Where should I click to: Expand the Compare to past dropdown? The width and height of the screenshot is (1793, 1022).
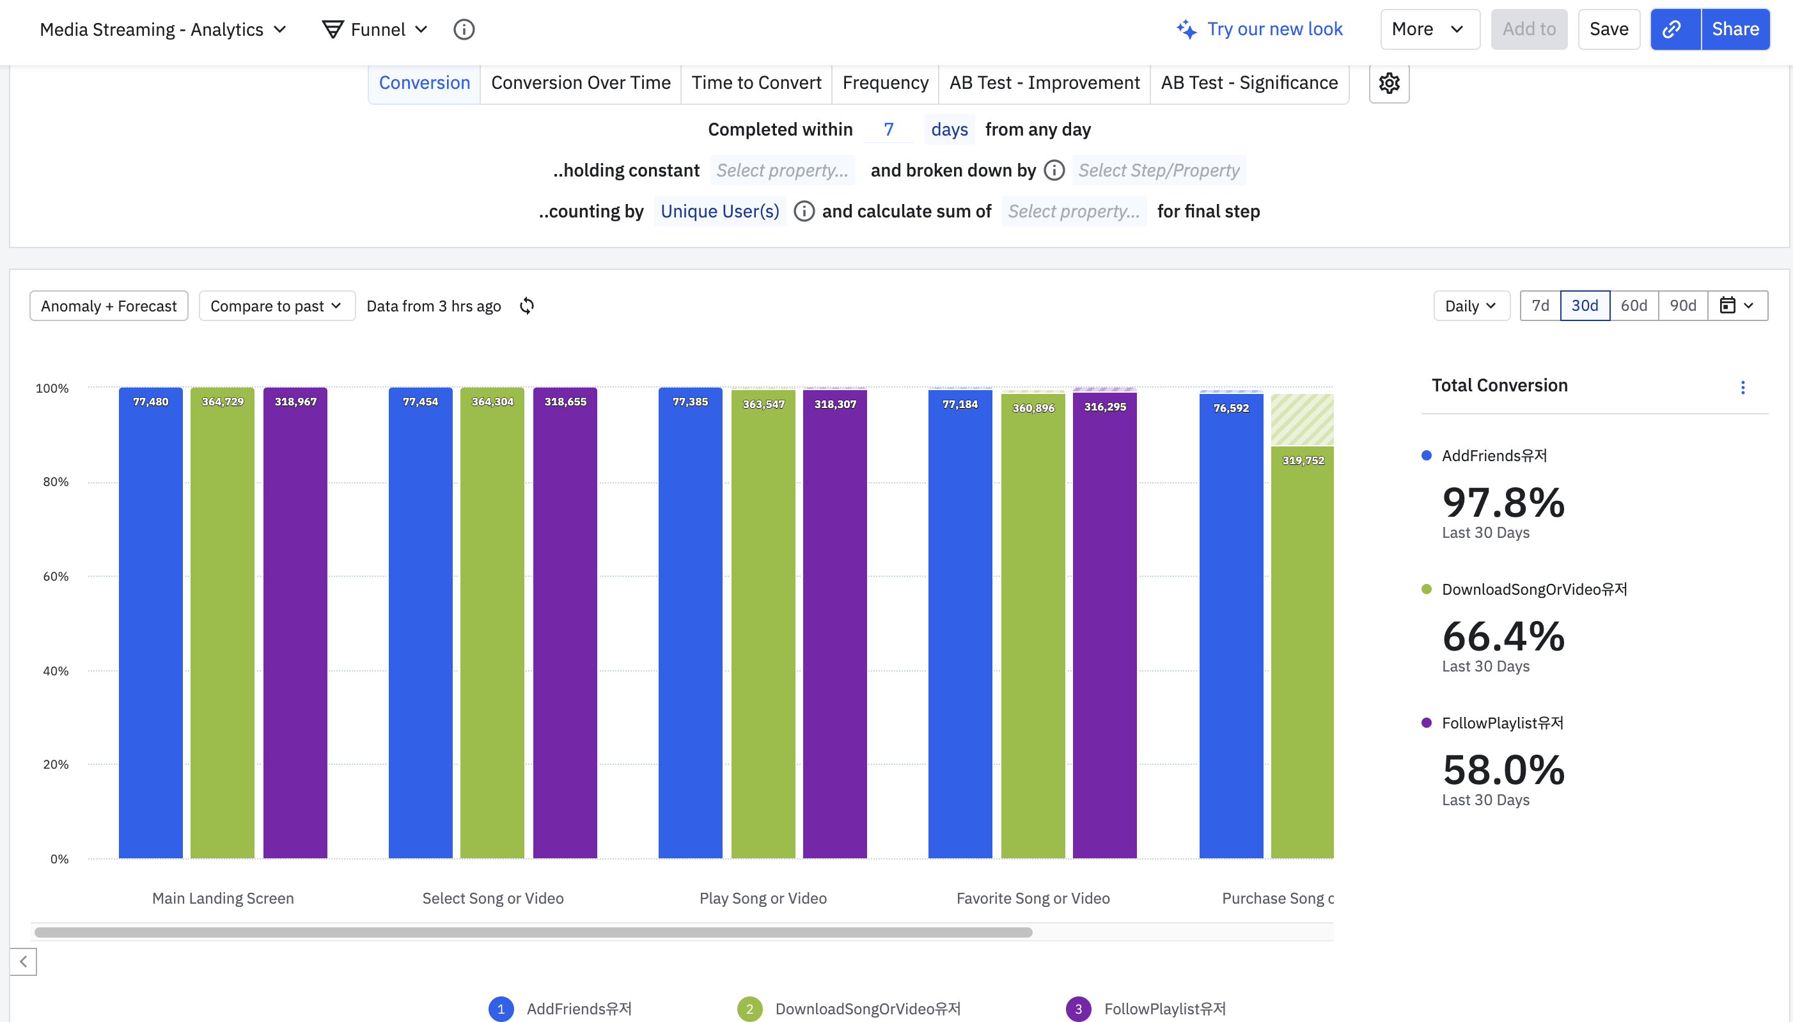click(276, 306)
